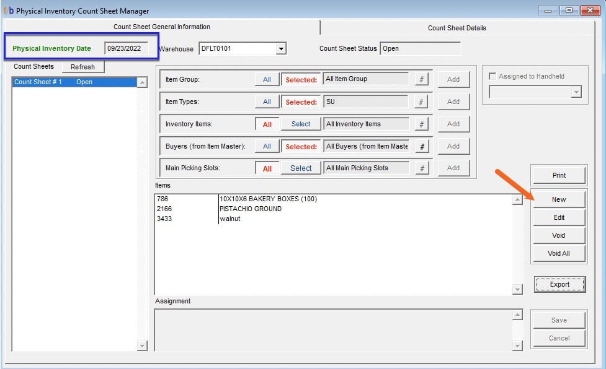
Task: Open the Warehouse dropdown
Action: [x=280, y=48]
